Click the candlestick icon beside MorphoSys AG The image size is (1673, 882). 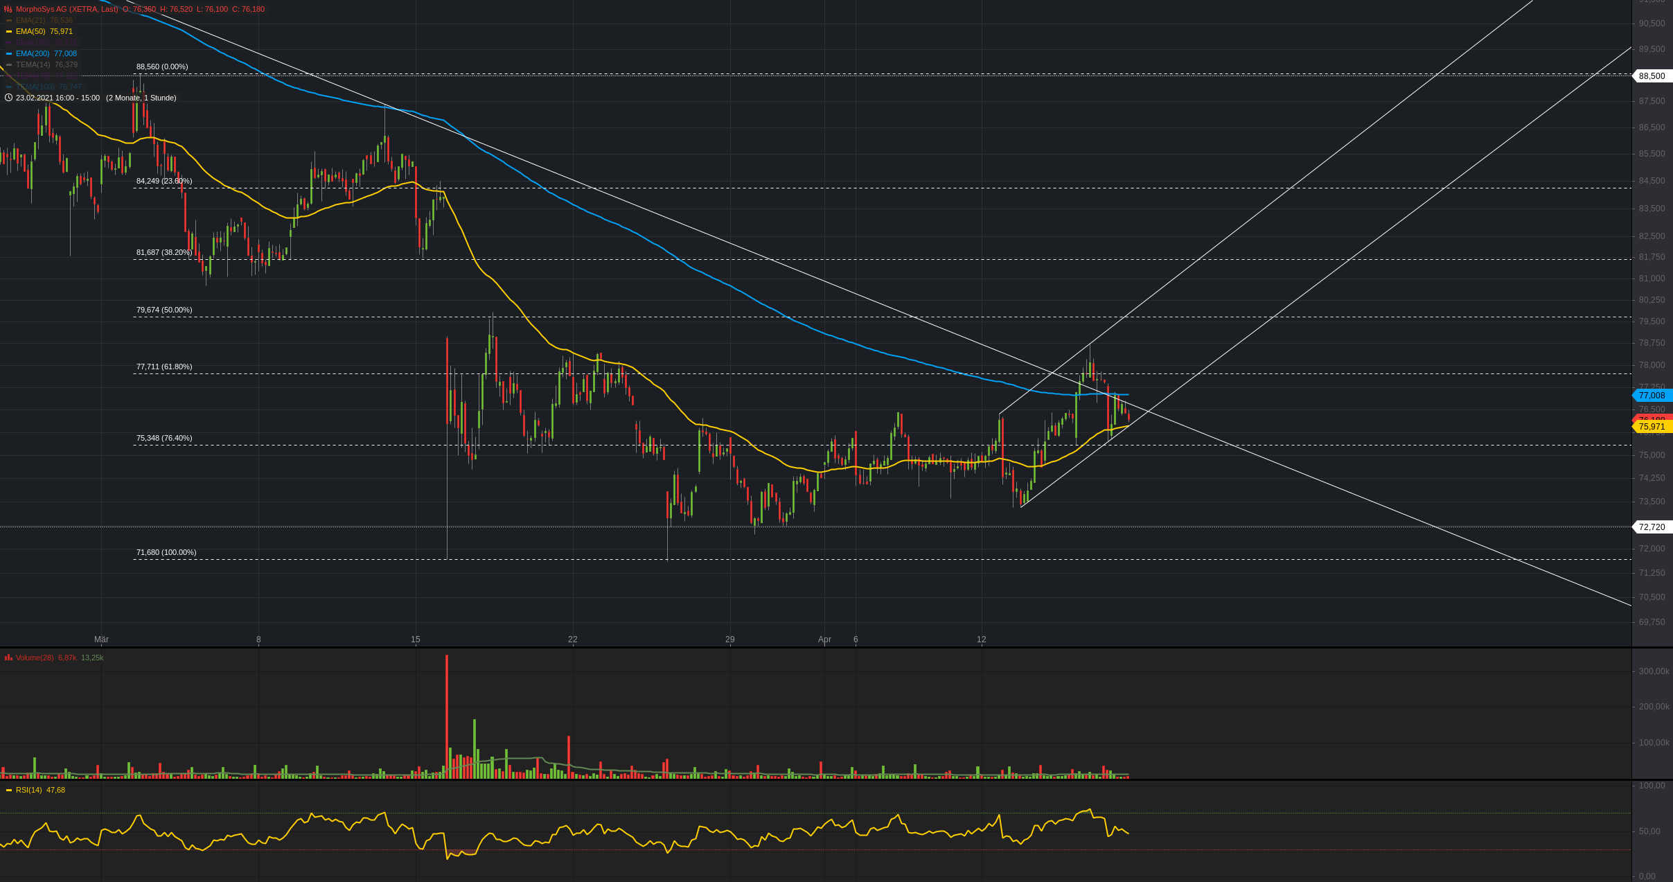(x=8, y=9)
